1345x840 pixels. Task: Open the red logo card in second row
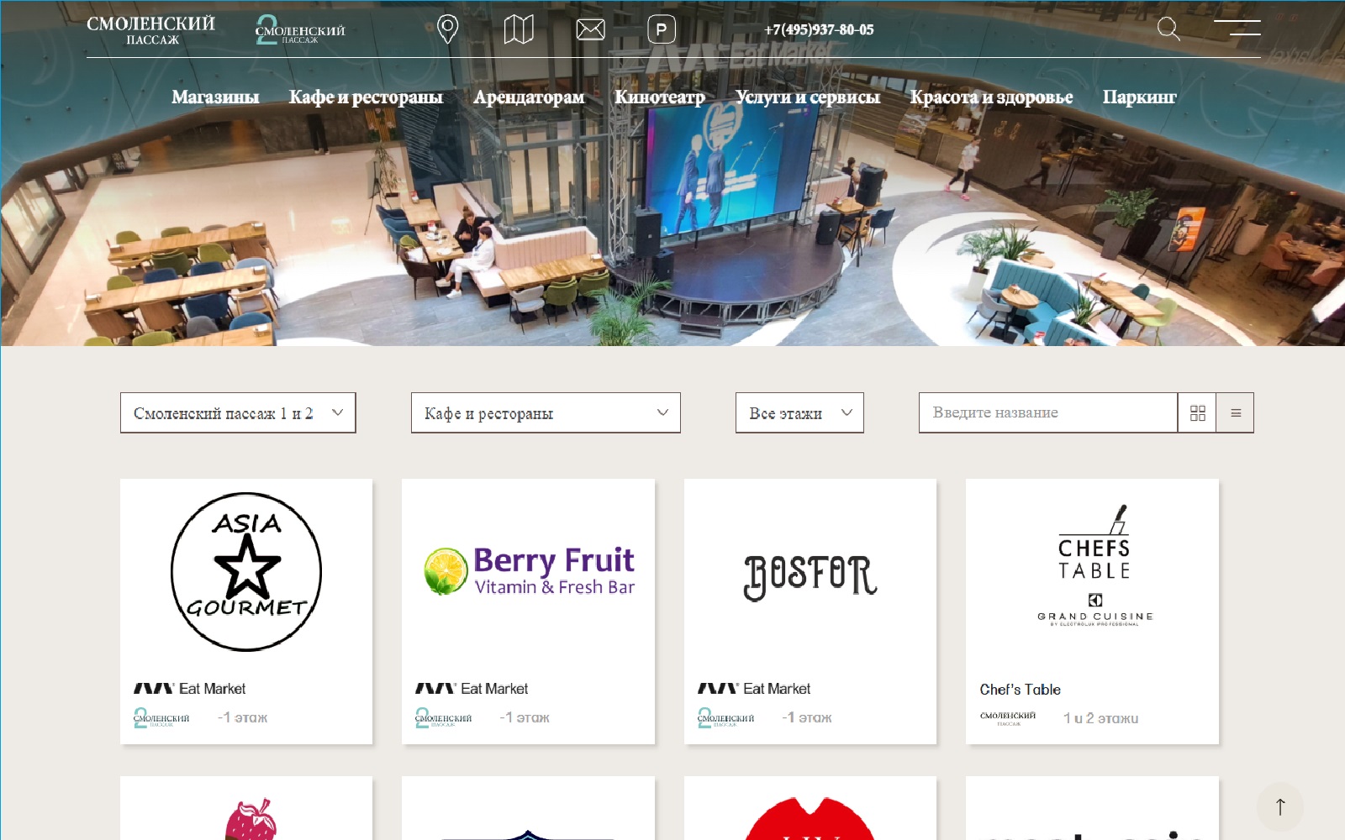pyautogui.click(x=810, y=808)
